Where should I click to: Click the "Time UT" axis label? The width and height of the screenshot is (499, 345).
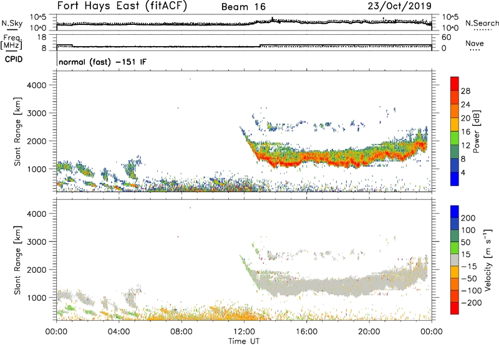(244, 341)
